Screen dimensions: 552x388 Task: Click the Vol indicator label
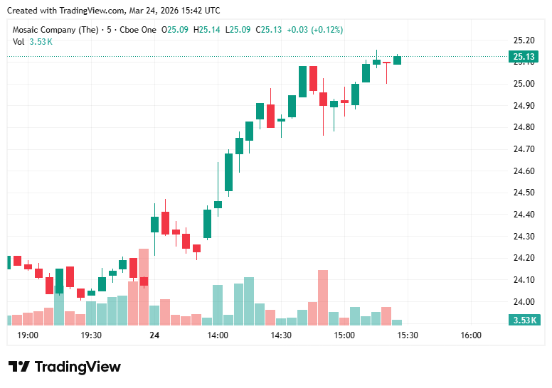18,41
